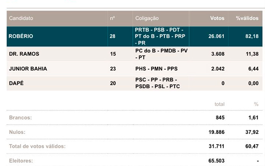Click the PHS - PMN - PPS coalition
The width and height of the screenshot is (265, 166).
tap(156, 69)
